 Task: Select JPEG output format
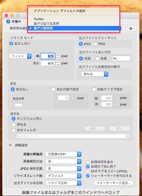coord(81,44)
